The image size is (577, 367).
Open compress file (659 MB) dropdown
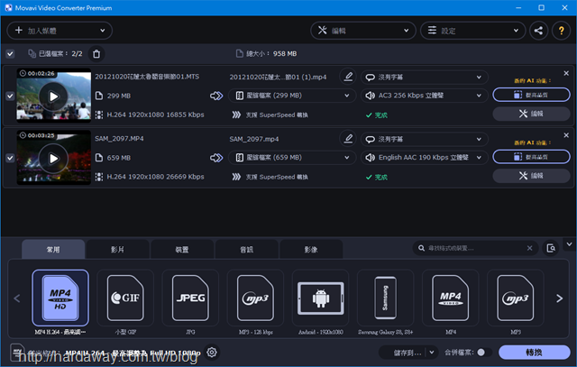click(x=292, y=158)
